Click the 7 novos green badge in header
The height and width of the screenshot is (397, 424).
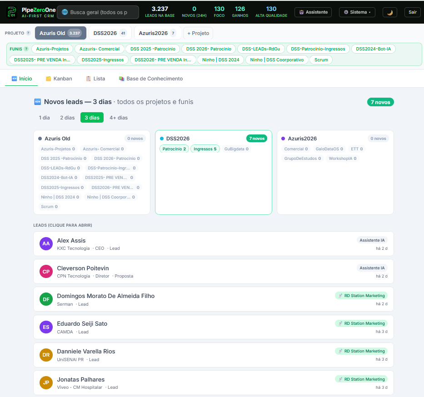380,102
